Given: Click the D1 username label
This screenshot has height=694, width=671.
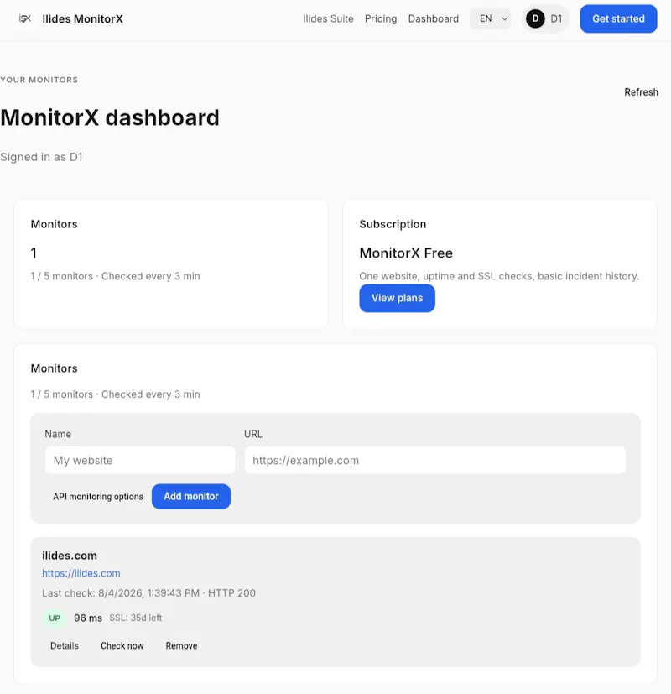Looking at the screenshot, I should pyautogui.click(x=556, y=18).
